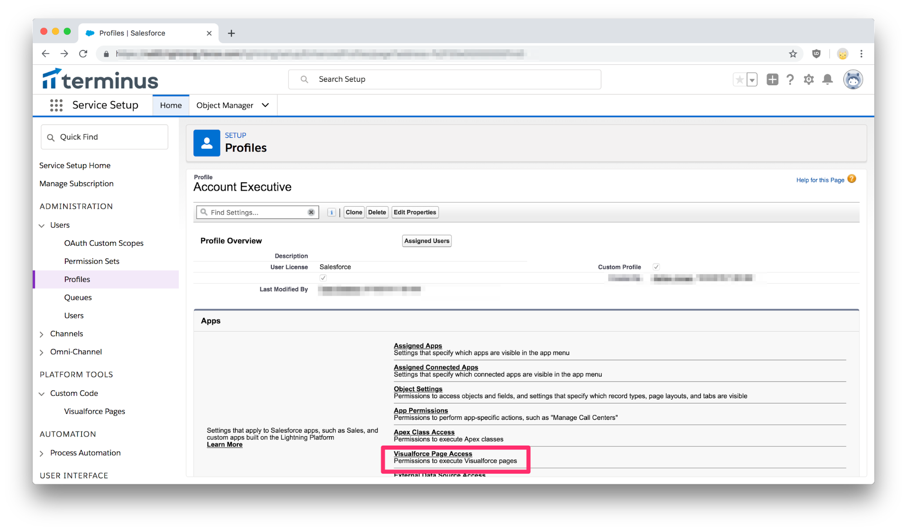This screenshot has width=907, height=531.
Task: Open the Chrome profile avatar
Action: point(843,54)
